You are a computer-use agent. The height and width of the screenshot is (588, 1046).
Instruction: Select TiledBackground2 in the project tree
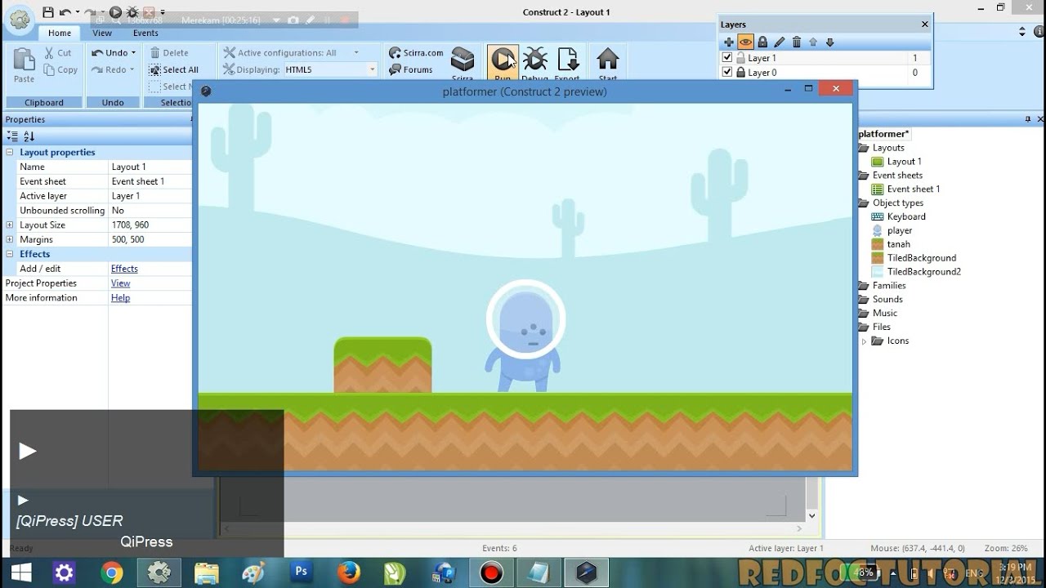pyautogui.click(x=916, y=272)
